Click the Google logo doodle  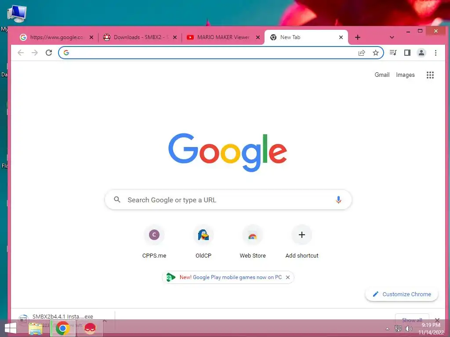pos(228,152)
